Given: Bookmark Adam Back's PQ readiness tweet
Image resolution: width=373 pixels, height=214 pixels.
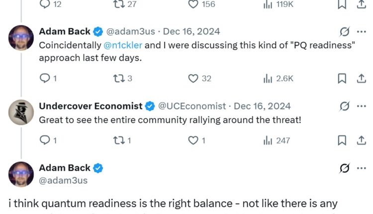Looking at the screenshot, I should [342, 78].
